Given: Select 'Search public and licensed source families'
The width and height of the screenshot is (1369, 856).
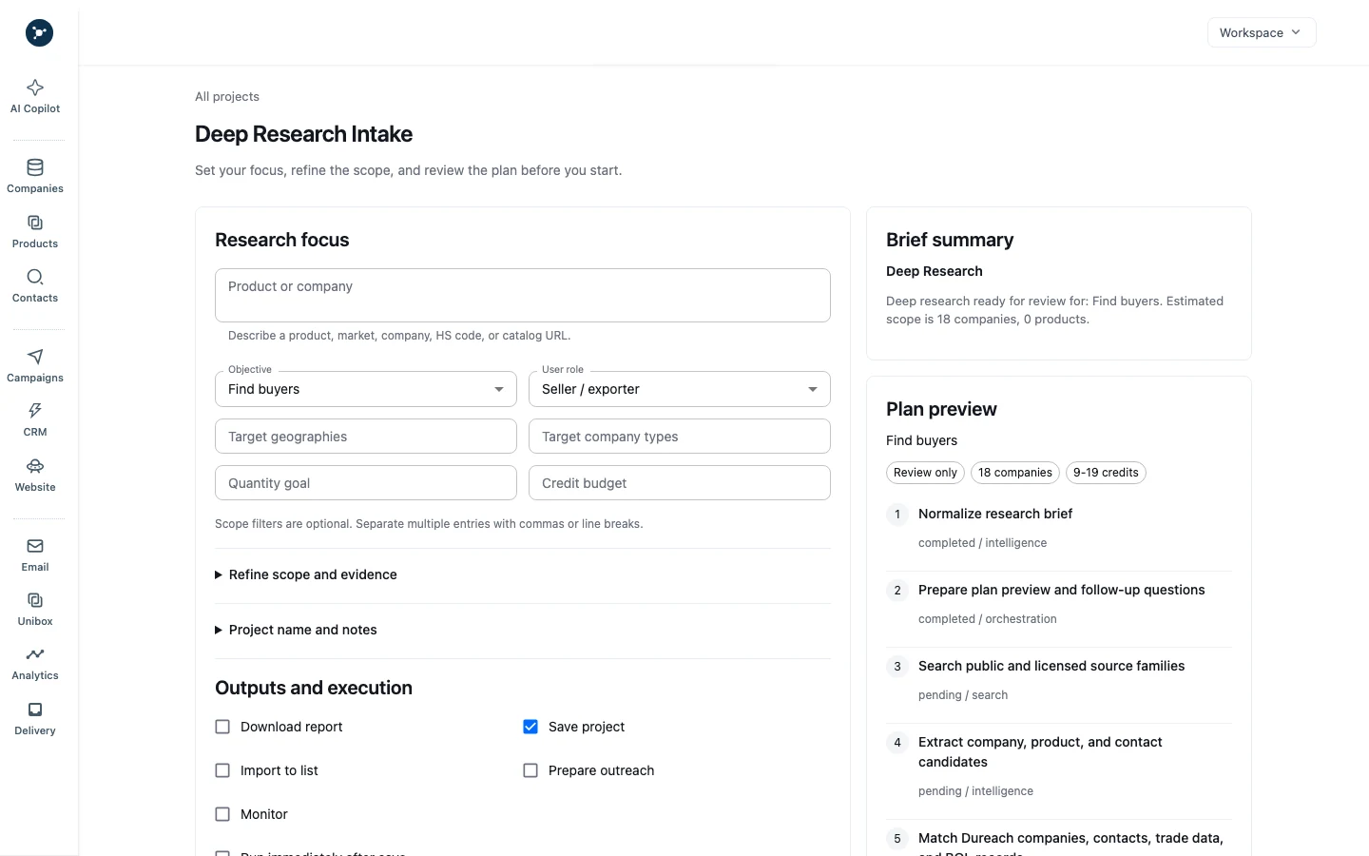Looking at the screenshot, I should coord(1051,666).
